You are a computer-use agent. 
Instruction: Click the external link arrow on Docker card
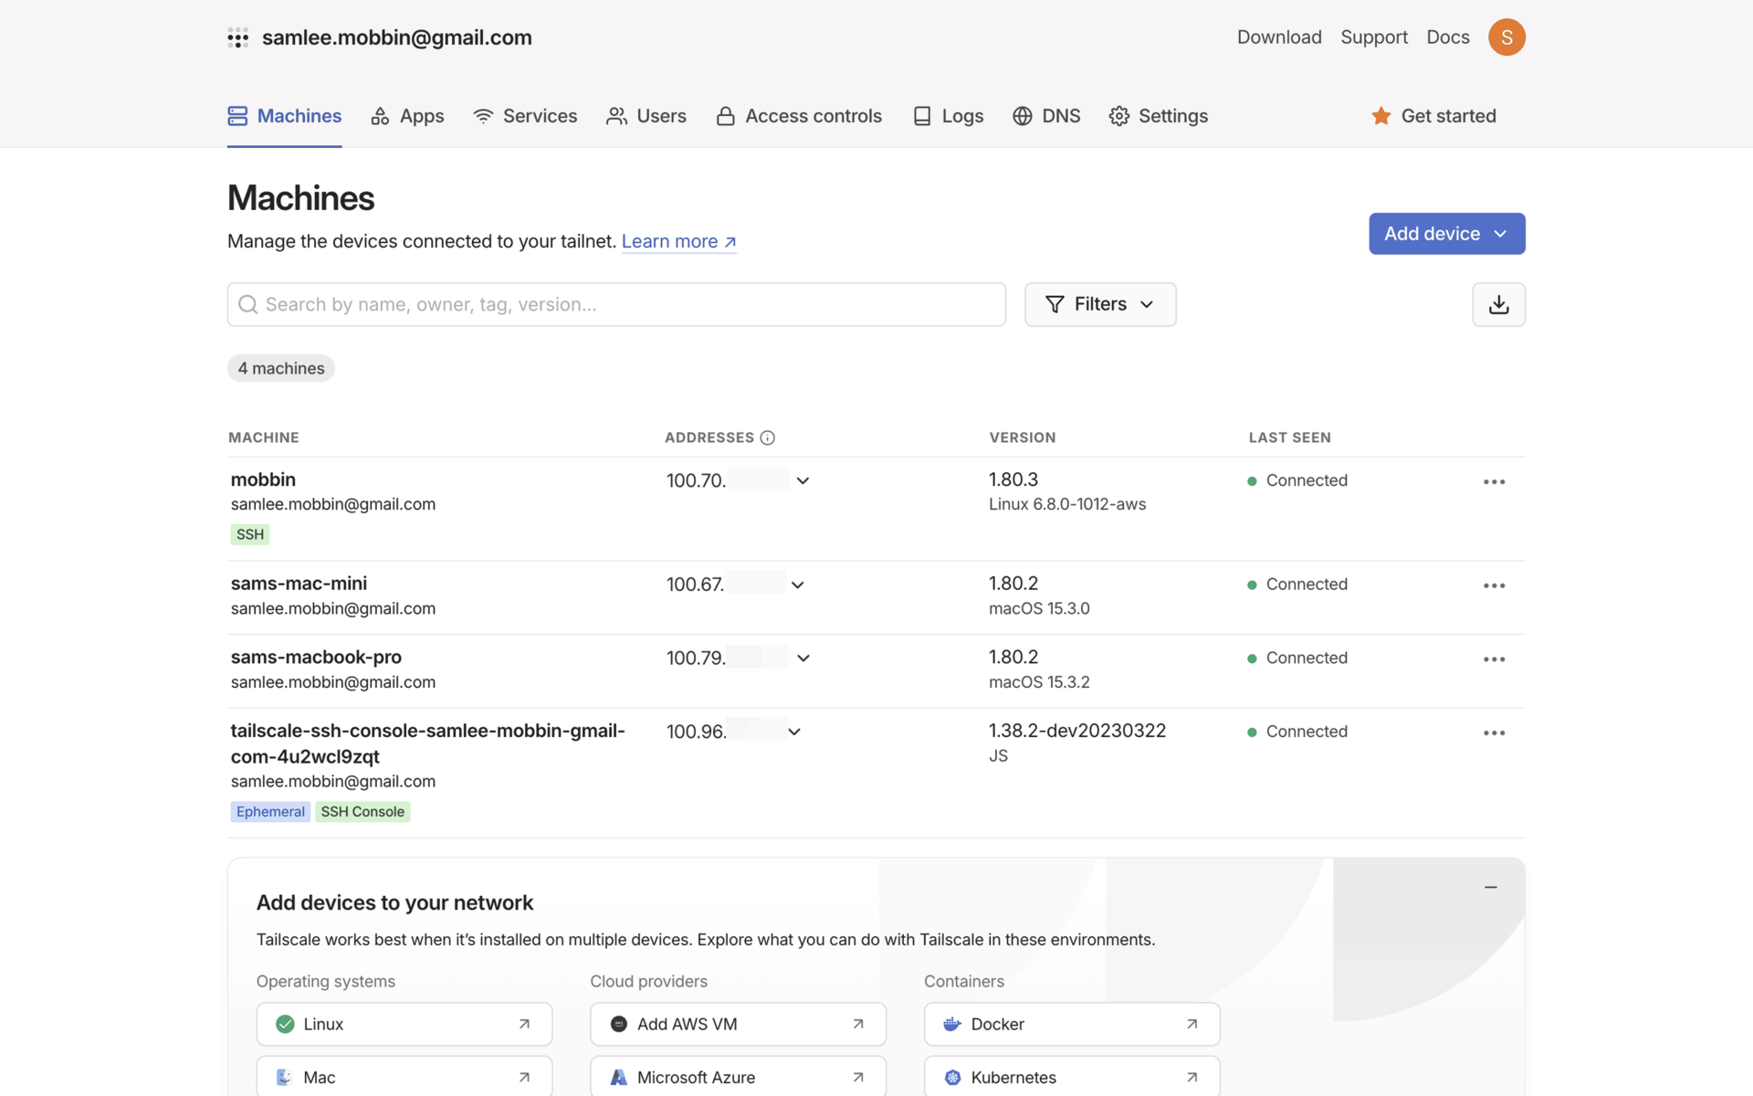click(x=1191, y=1024)
